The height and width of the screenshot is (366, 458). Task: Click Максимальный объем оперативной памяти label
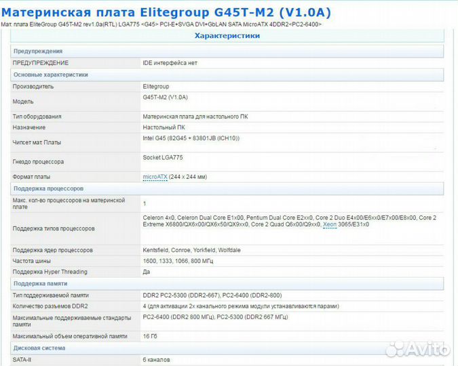click(x=70, y=337)
